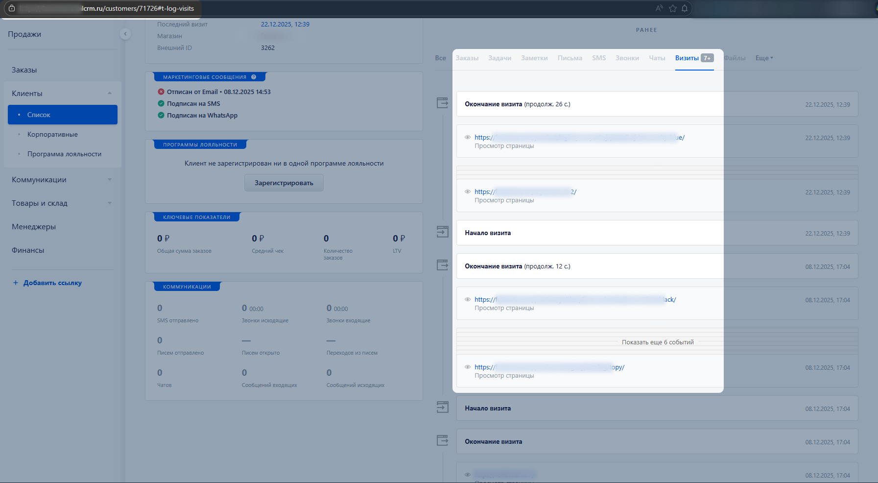
Task: Open the Еще dropdown in the timeline tabs
Action: click(764, 58)
